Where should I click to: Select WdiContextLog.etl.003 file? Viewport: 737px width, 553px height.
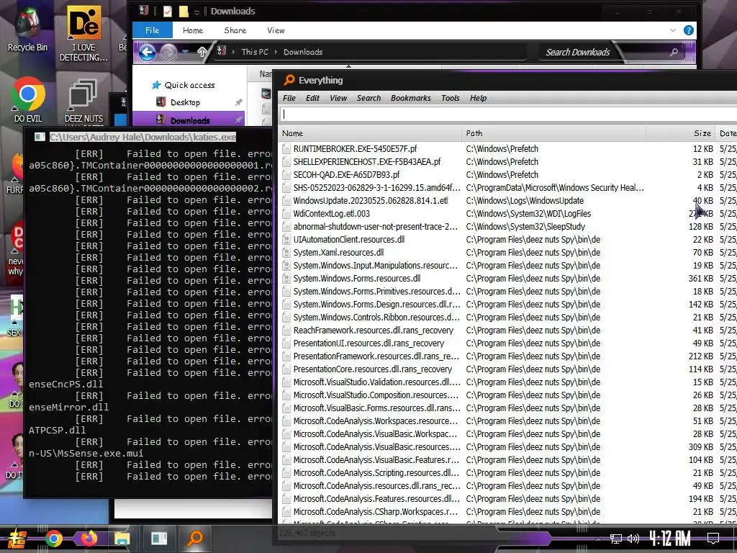[331, 213]
